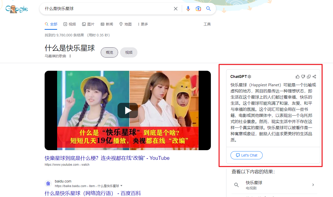The width and height of the screenshot is (333, 197).
Task: Expand chevron beside 快乐星球 电视剧
Action: (x=313, y=185)
